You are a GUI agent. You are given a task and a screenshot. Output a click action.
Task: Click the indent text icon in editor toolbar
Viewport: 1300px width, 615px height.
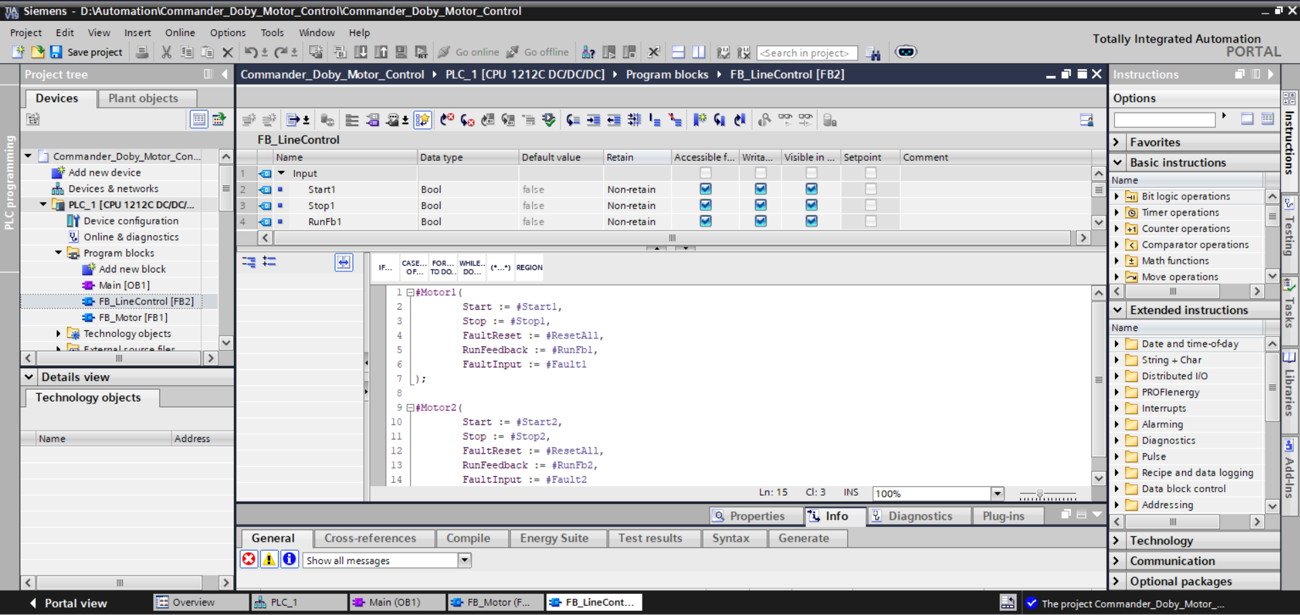(593, 120)
